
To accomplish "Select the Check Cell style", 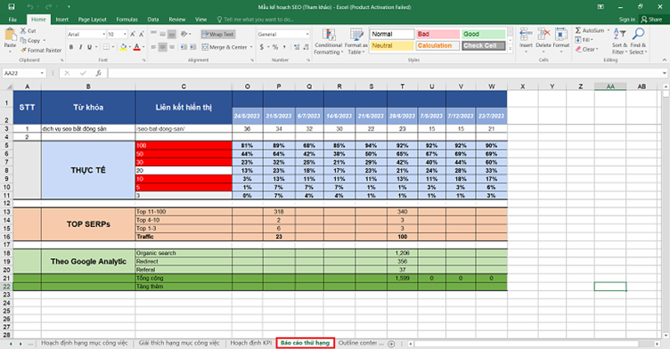I will [483, 45].
